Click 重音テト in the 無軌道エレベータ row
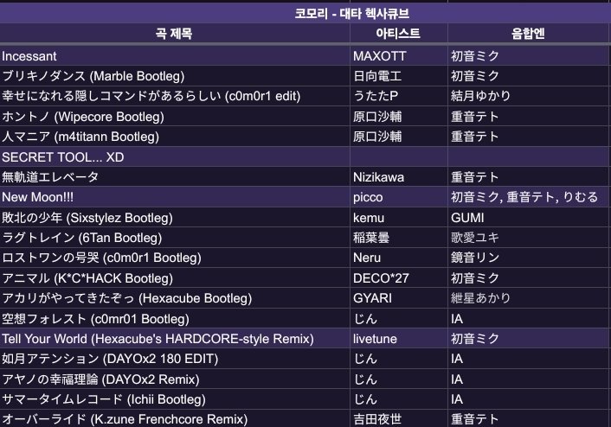611x427 pixels. [528, 177]
